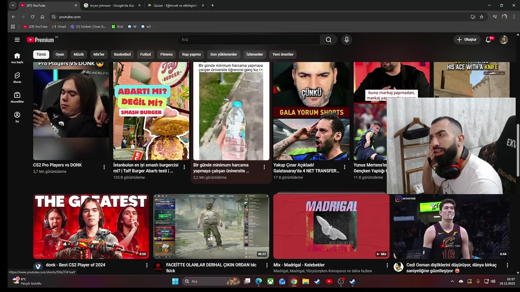
Task: Open the Siz sidebar page
Action: [x=17, y=117]
